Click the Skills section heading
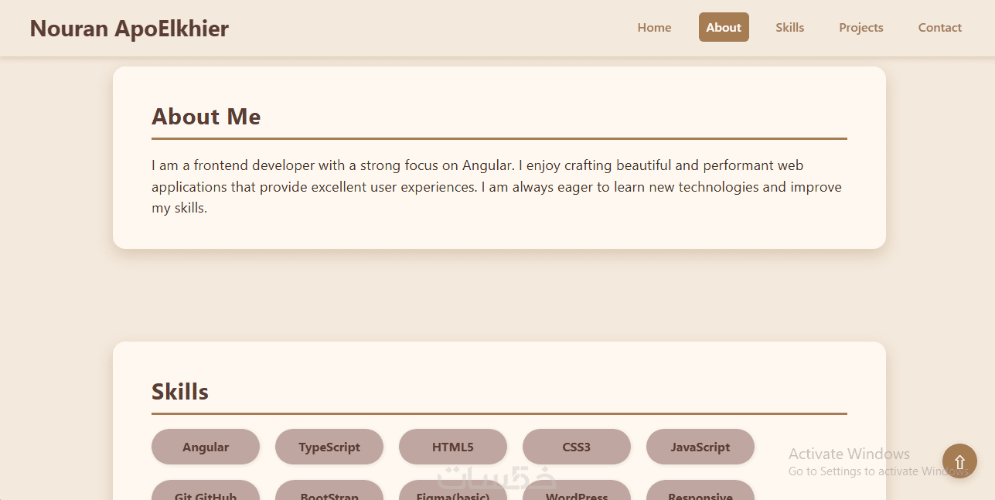995x500 pixels. click(180, 392)
